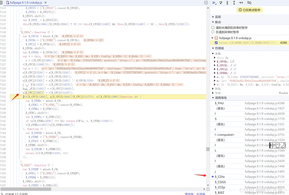
Task: Select the $_CCEp call stack frame
Action: [250, 187]
